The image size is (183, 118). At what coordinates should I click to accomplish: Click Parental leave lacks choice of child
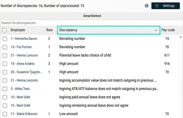point(85,55)
